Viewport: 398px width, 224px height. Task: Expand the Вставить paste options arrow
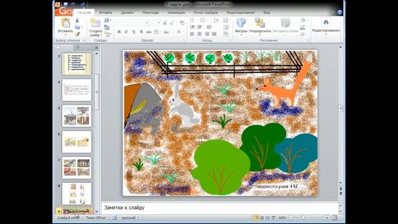pos(65,35)
